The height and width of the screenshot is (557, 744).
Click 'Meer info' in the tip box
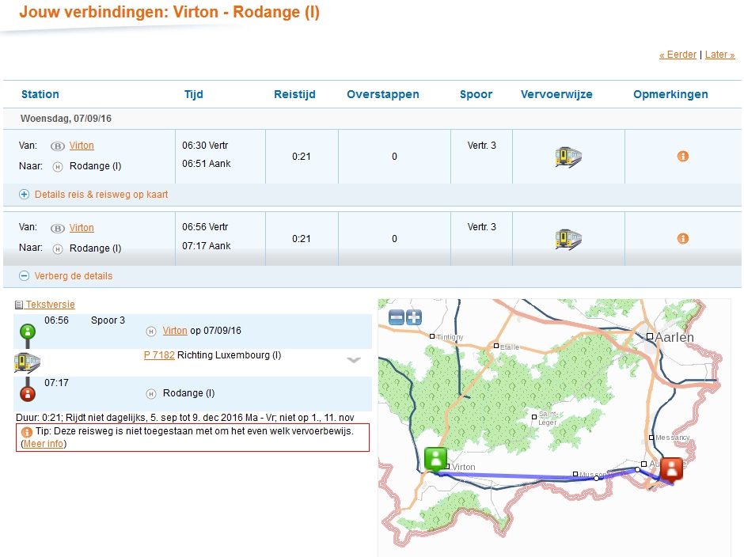pyautogui.click(x=44, y=444)
